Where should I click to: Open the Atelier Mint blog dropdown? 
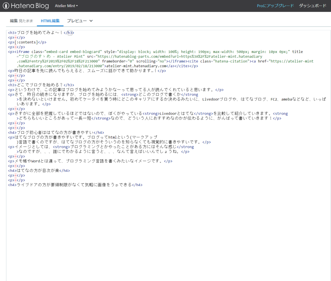(66, 6)
